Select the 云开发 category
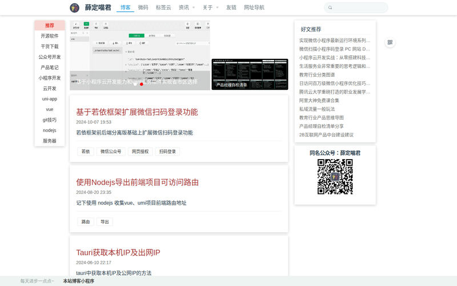457x286 pixels. pos(50,89)
